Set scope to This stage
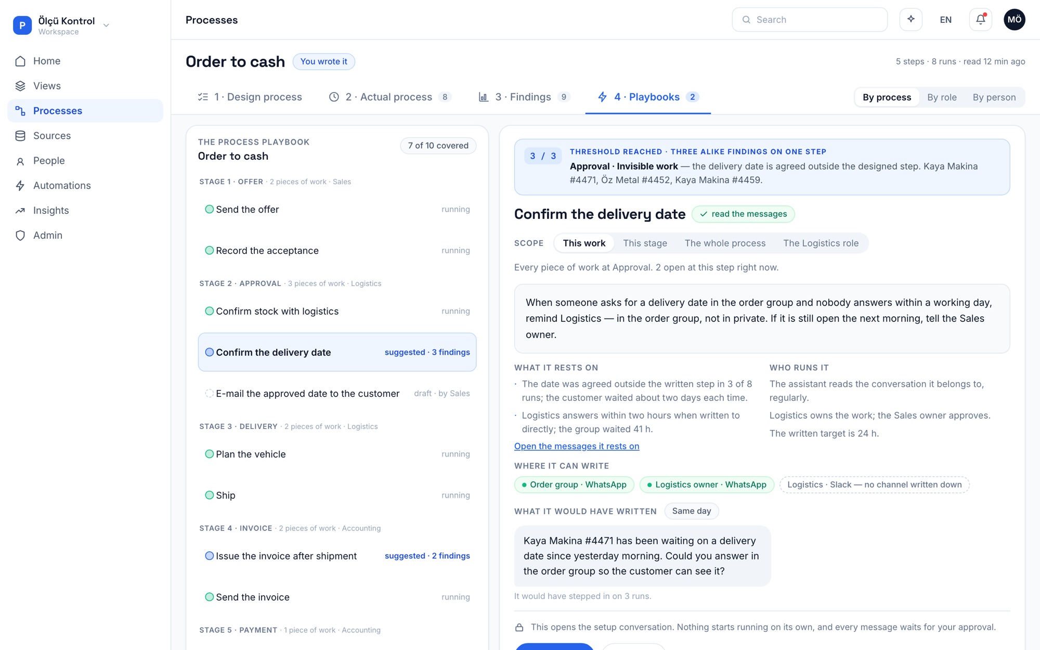This screenshot has width=1040, height=650. tap(645, 243)
